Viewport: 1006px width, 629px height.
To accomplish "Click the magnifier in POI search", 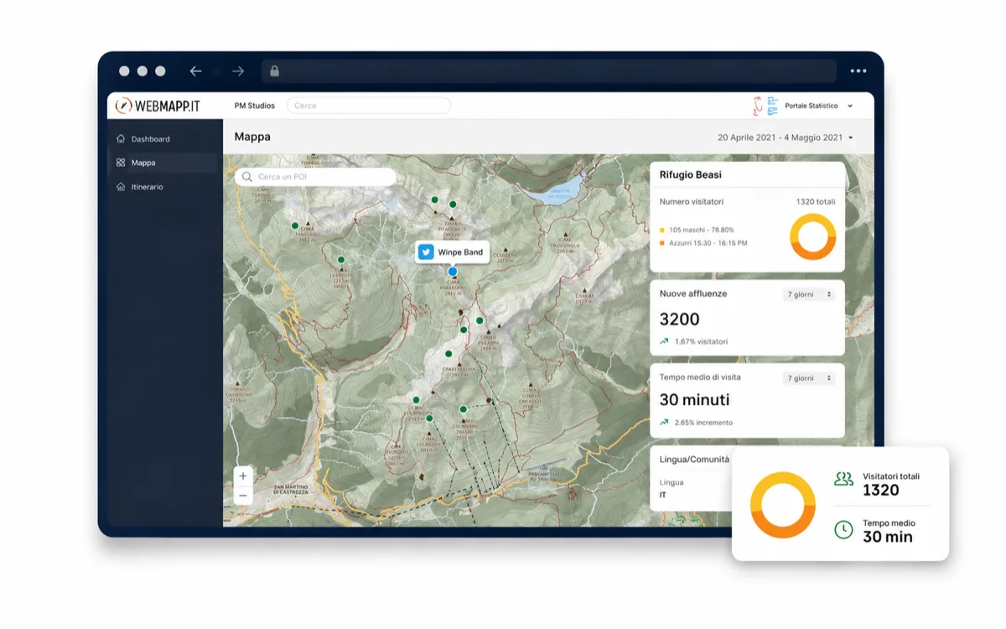I will tap(247, 177).
